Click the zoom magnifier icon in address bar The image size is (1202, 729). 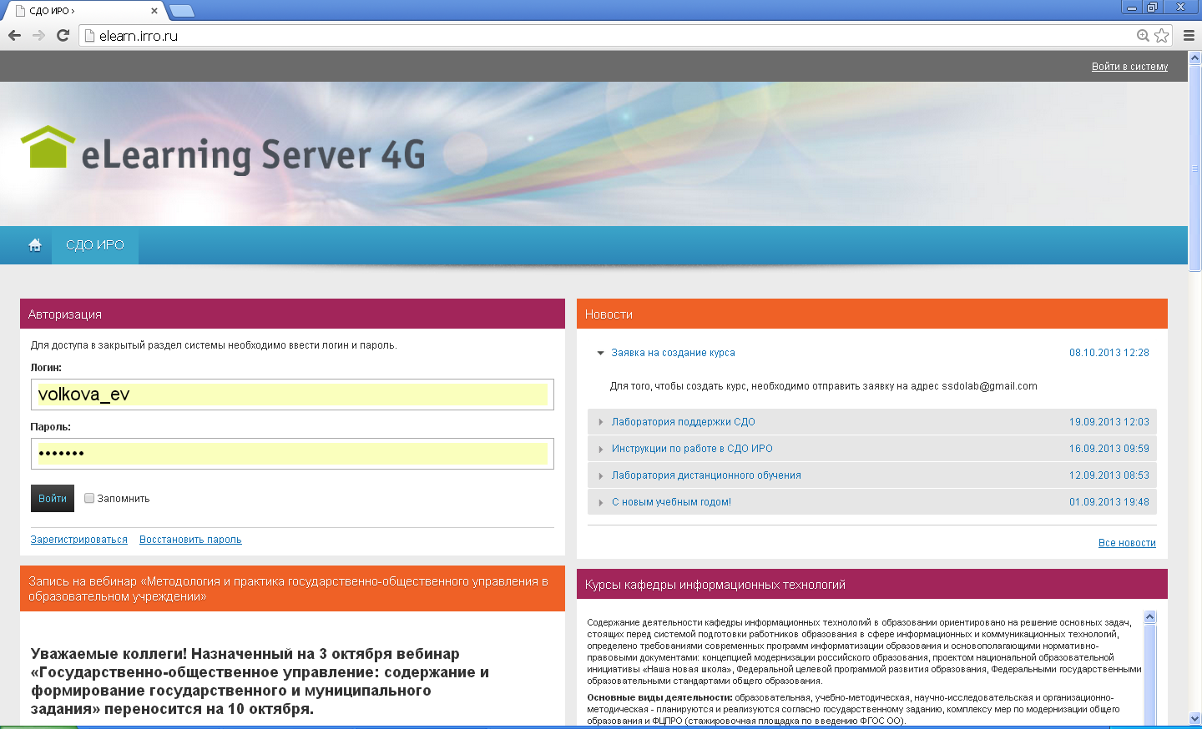(1143, 35)
